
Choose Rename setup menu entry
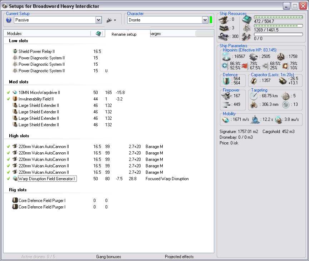click(124, 34)
